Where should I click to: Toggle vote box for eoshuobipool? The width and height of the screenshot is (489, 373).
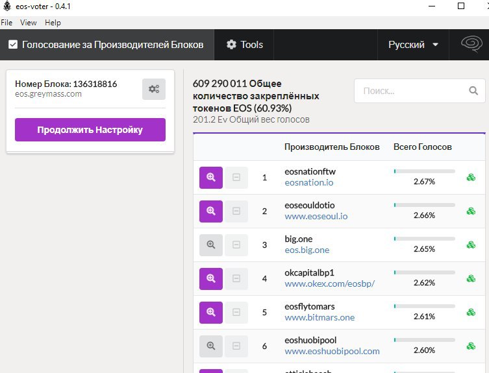point(236,346)
